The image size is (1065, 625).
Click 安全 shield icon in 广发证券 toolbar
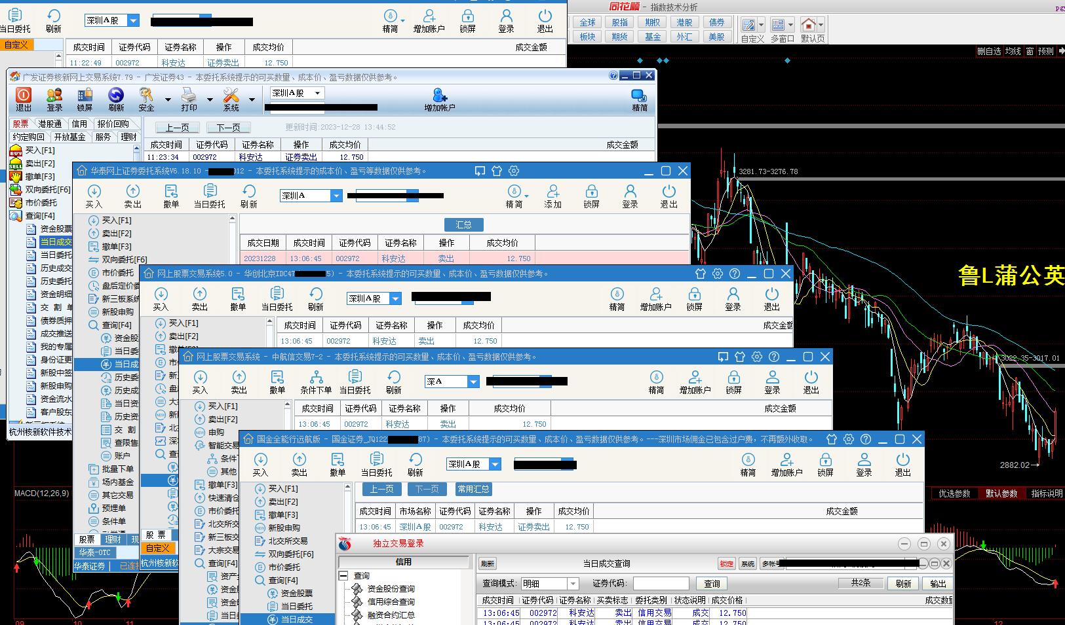click(x=146, y=96)
